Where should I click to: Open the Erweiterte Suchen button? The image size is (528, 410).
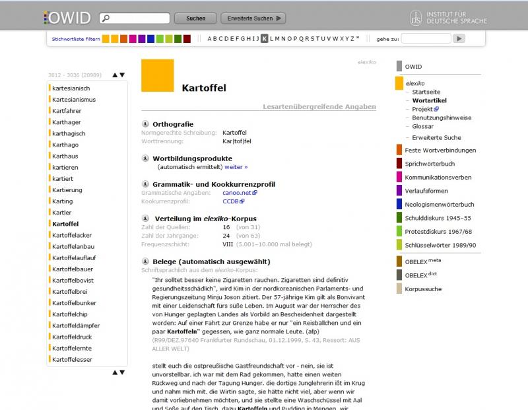(x=253, y=18)
